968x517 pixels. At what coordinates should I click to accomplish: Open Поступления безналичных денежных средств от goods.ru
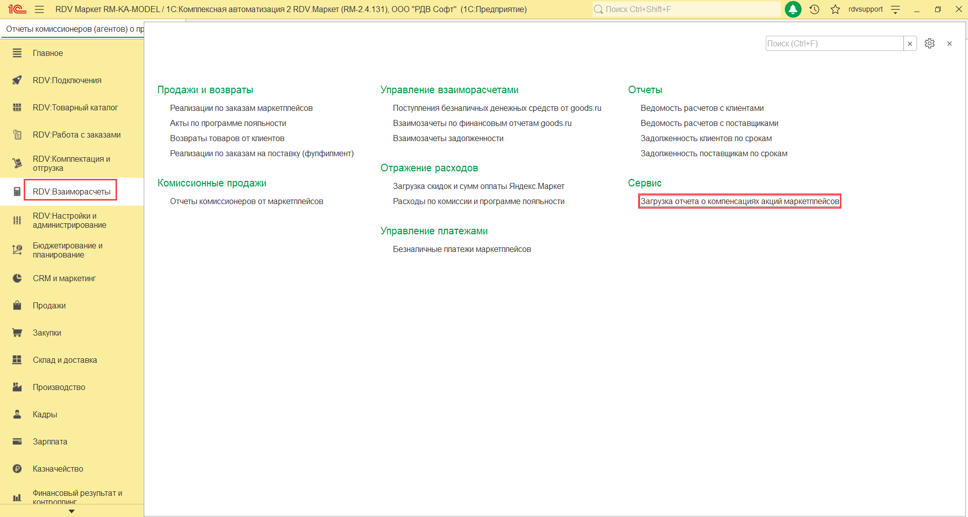[497, 108]
